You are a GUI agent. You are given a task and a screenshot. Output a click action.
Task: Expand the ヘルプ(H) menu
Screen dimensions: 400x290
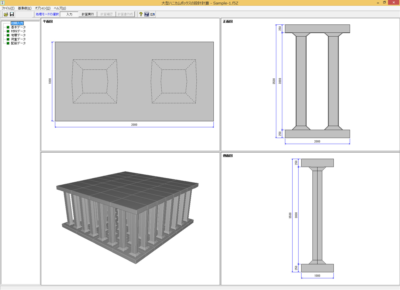point(60,8)
